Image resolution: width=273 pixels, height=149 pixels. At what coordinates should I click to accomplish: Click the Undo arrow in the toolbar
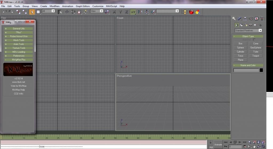5,12
